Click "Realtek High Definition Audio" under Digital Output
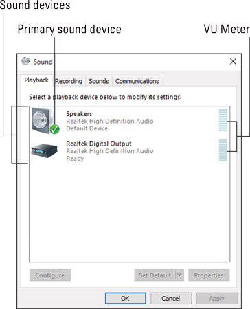The image size is (250, 309). tap(110, 151)
